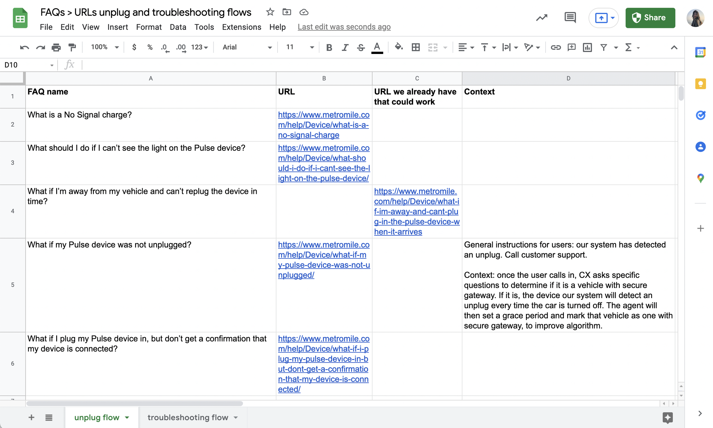Viewport: 713px width, 428px height.
Task: Toggle bold formatting
Action: (x=329, y=47)
